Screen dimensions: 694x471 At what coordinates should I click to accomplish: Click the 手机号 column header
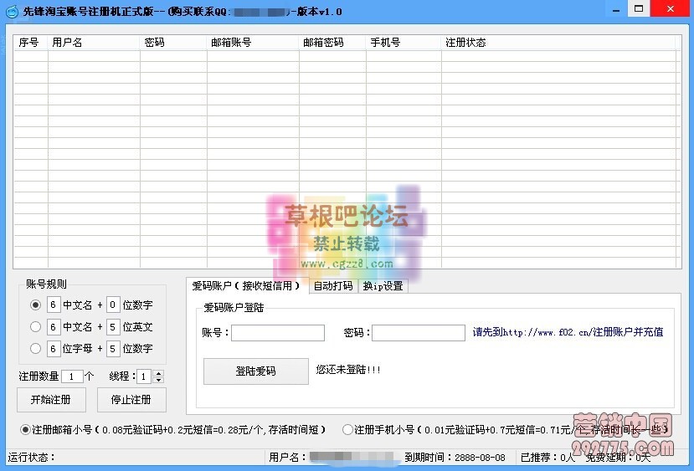point(404,43)
